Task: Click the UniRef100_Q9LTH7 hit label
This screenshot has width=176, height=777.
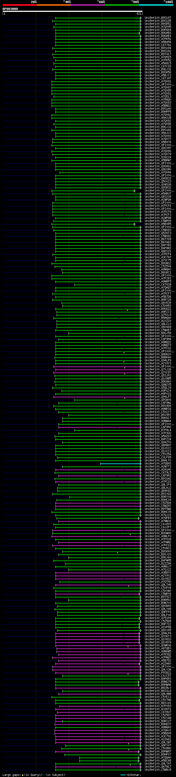Action: (x=158, y=763)
